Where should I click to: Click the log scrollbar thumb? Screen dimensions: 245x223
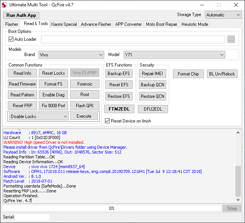tap(238, 181)
